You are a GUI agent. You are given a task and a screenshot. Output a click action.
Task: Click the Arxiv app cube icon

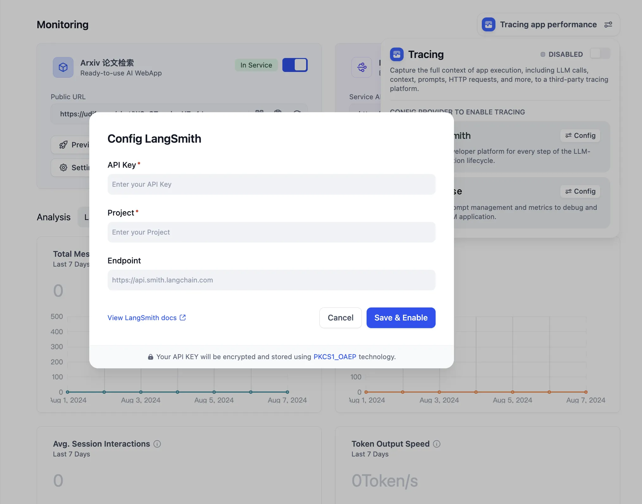click(x=63, y=67)
